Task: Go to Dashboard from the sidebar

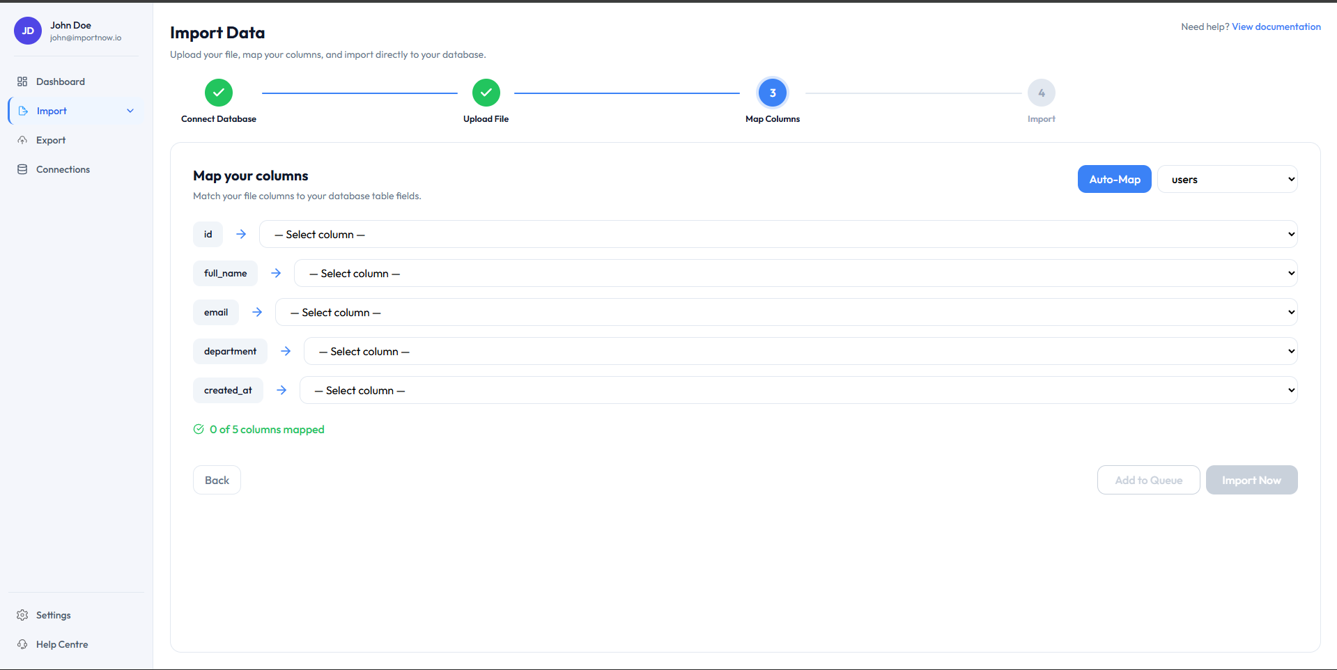Action: tap(61, 81)
